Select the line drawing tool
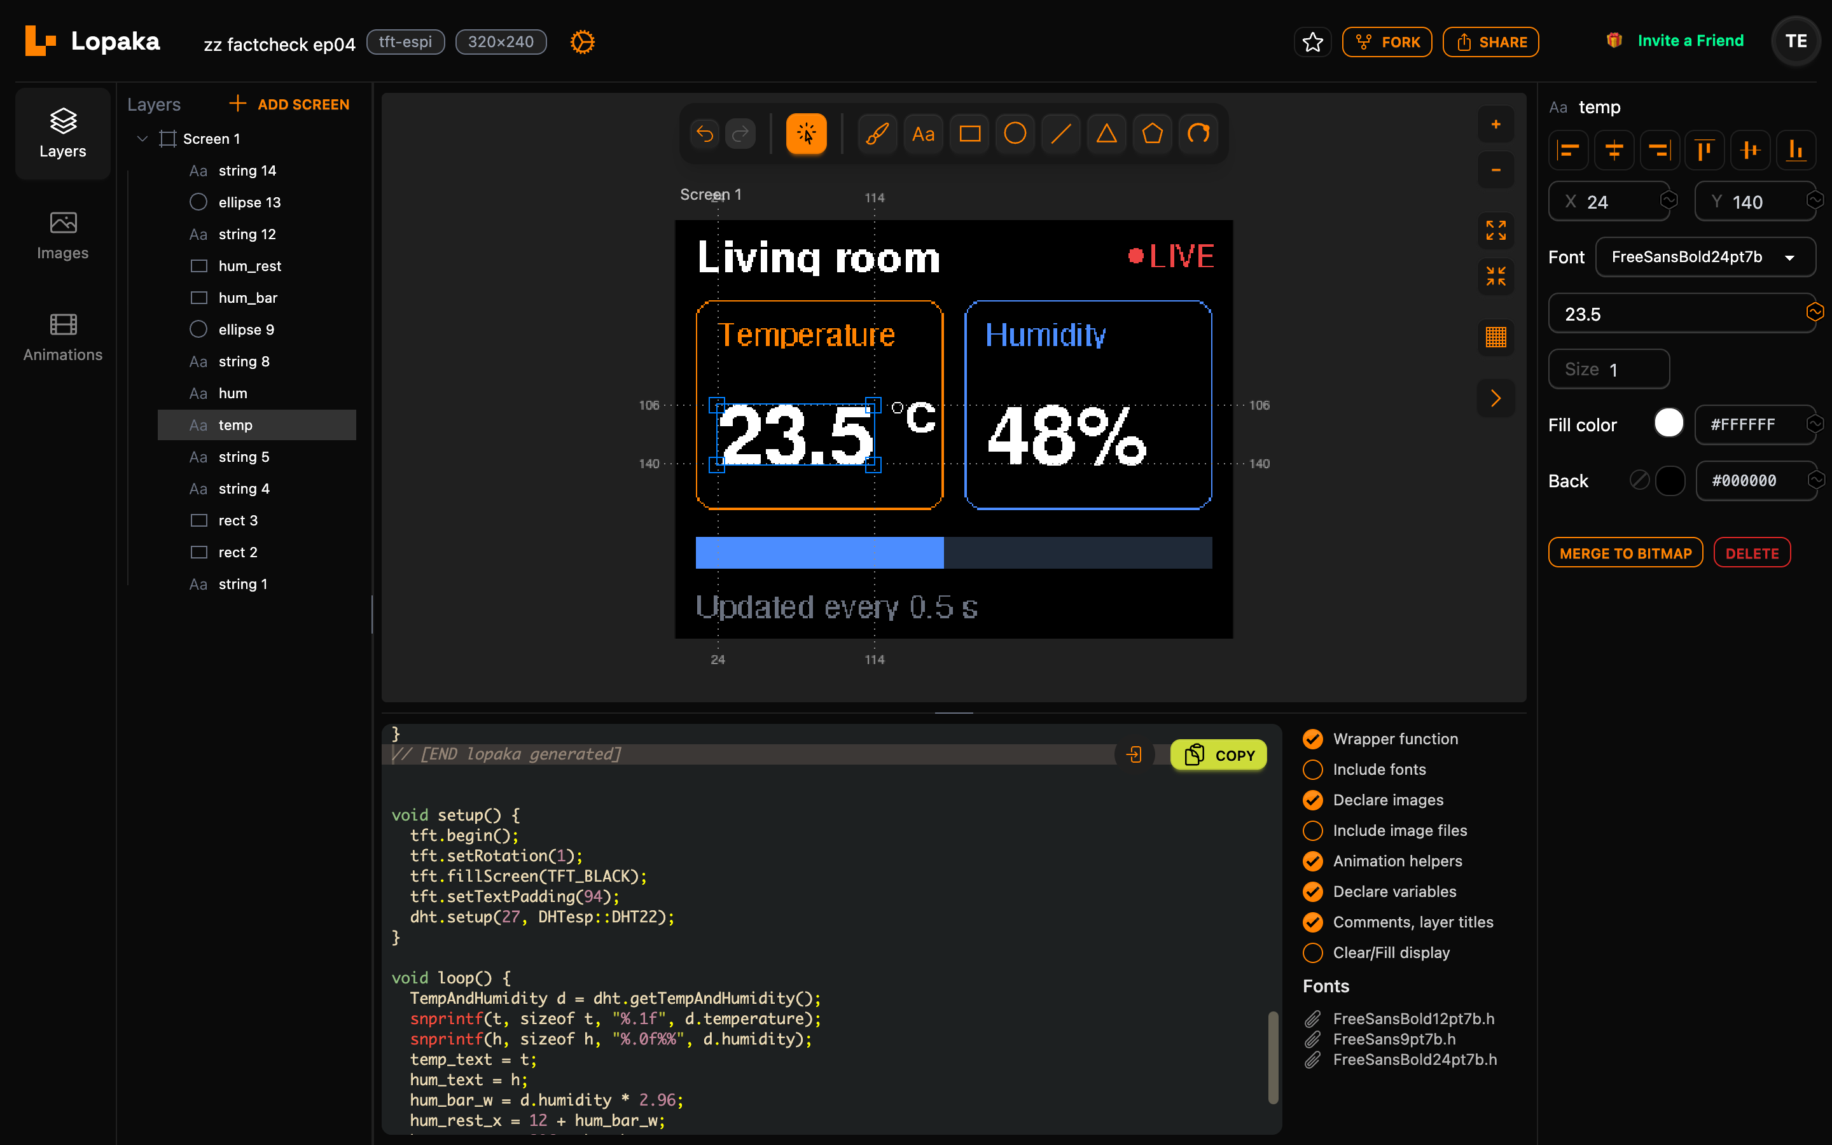The image size is (1832, 1145). pyautogui.click(x=1061, y=134)
